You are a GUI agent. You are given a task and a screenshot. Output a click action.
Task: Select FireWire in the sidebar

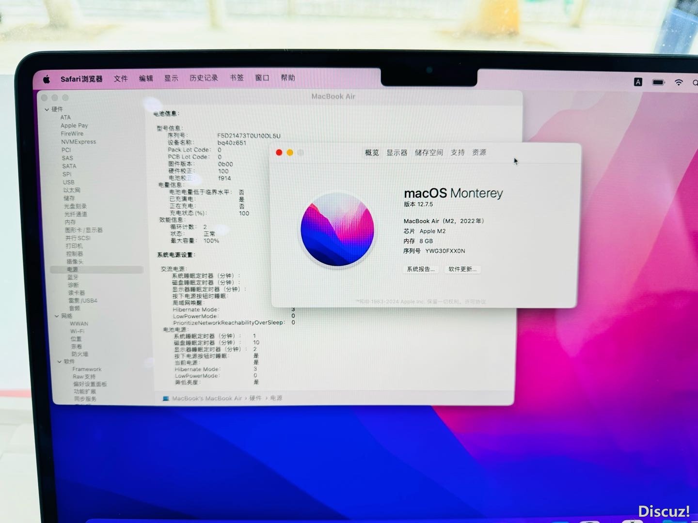point(72,134)
